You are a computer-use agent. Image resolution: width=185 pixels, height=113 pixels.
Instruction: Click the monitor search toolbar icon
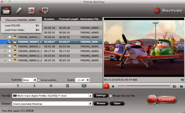point(44,11)
